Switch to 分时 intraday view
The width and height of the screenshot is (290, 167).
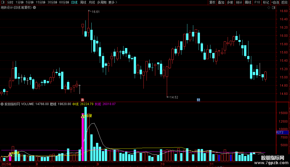[10, 2]
